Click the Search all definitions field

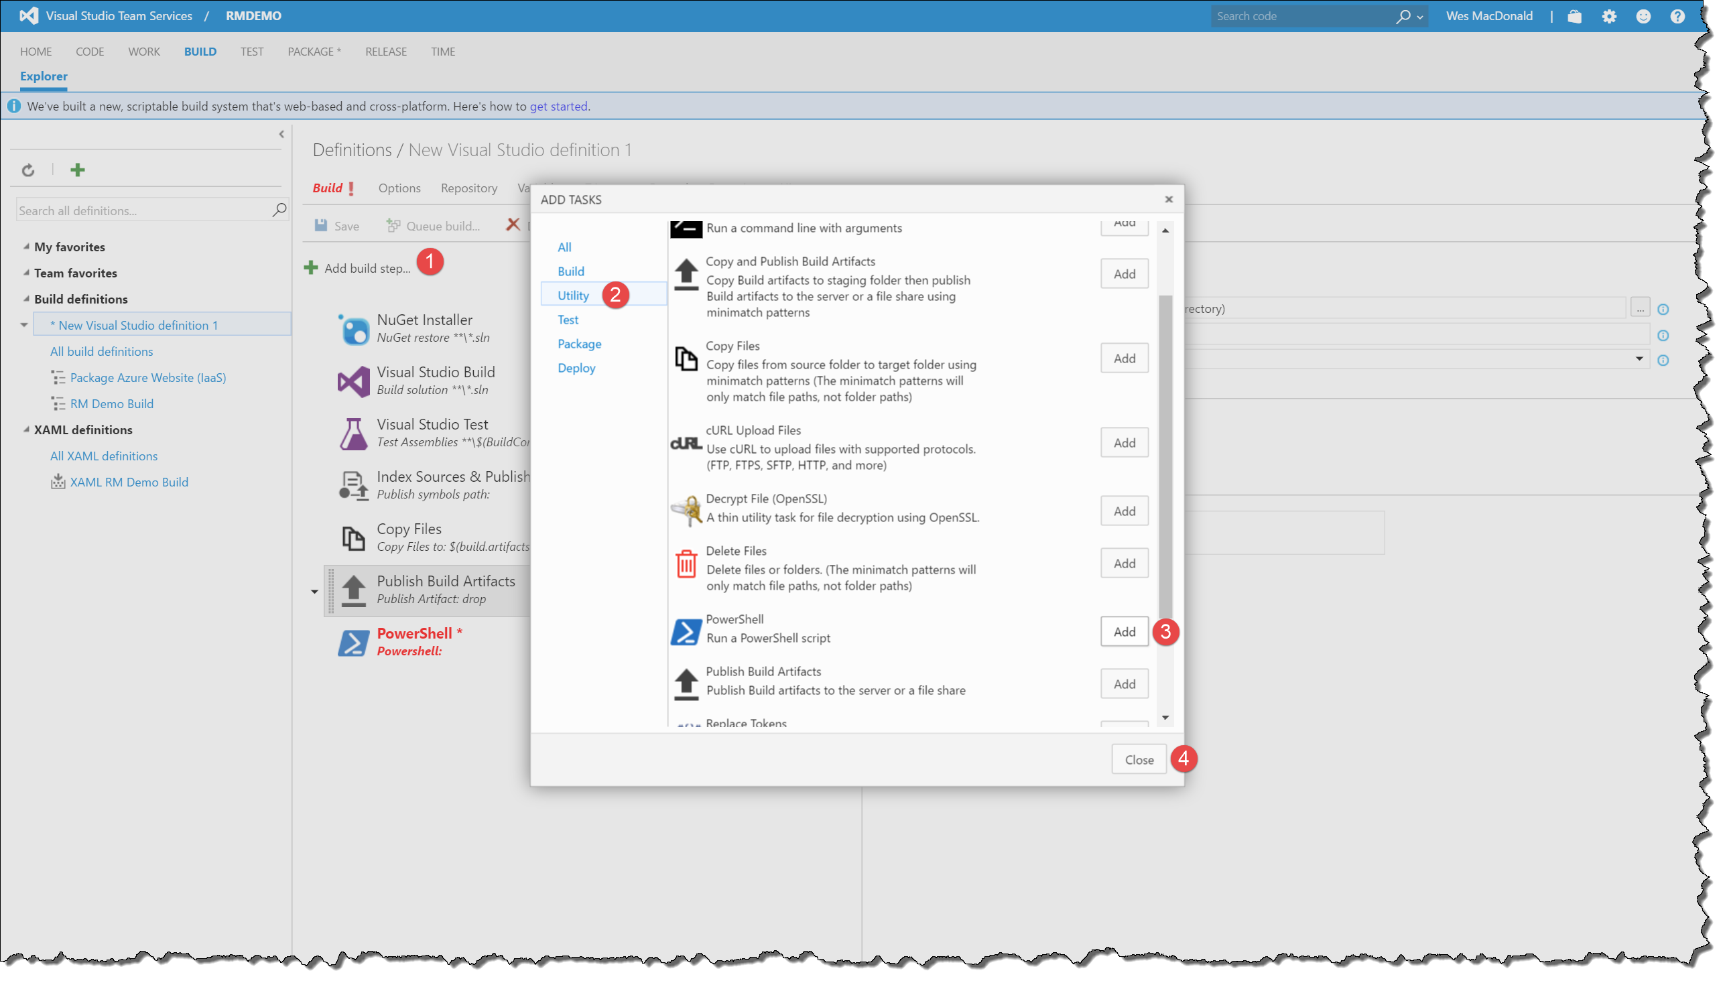pyautogui.click(x=141, y=210)
